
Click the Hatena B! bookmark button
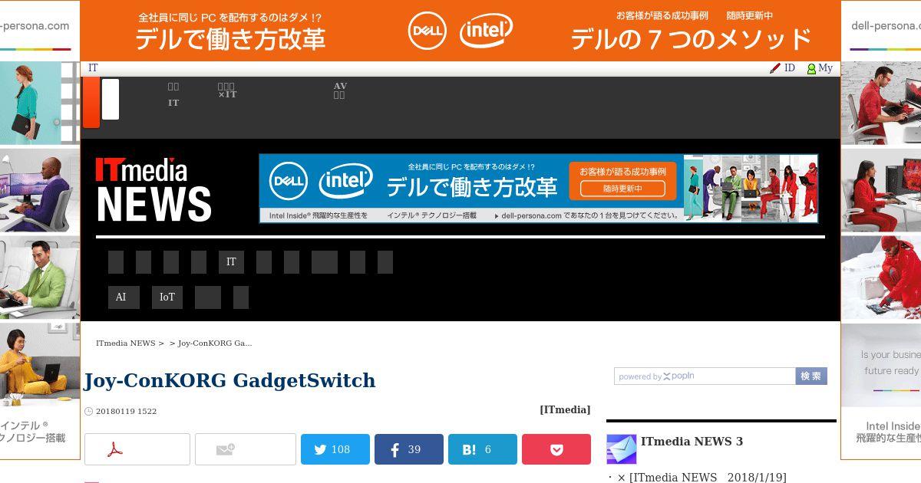483,449
